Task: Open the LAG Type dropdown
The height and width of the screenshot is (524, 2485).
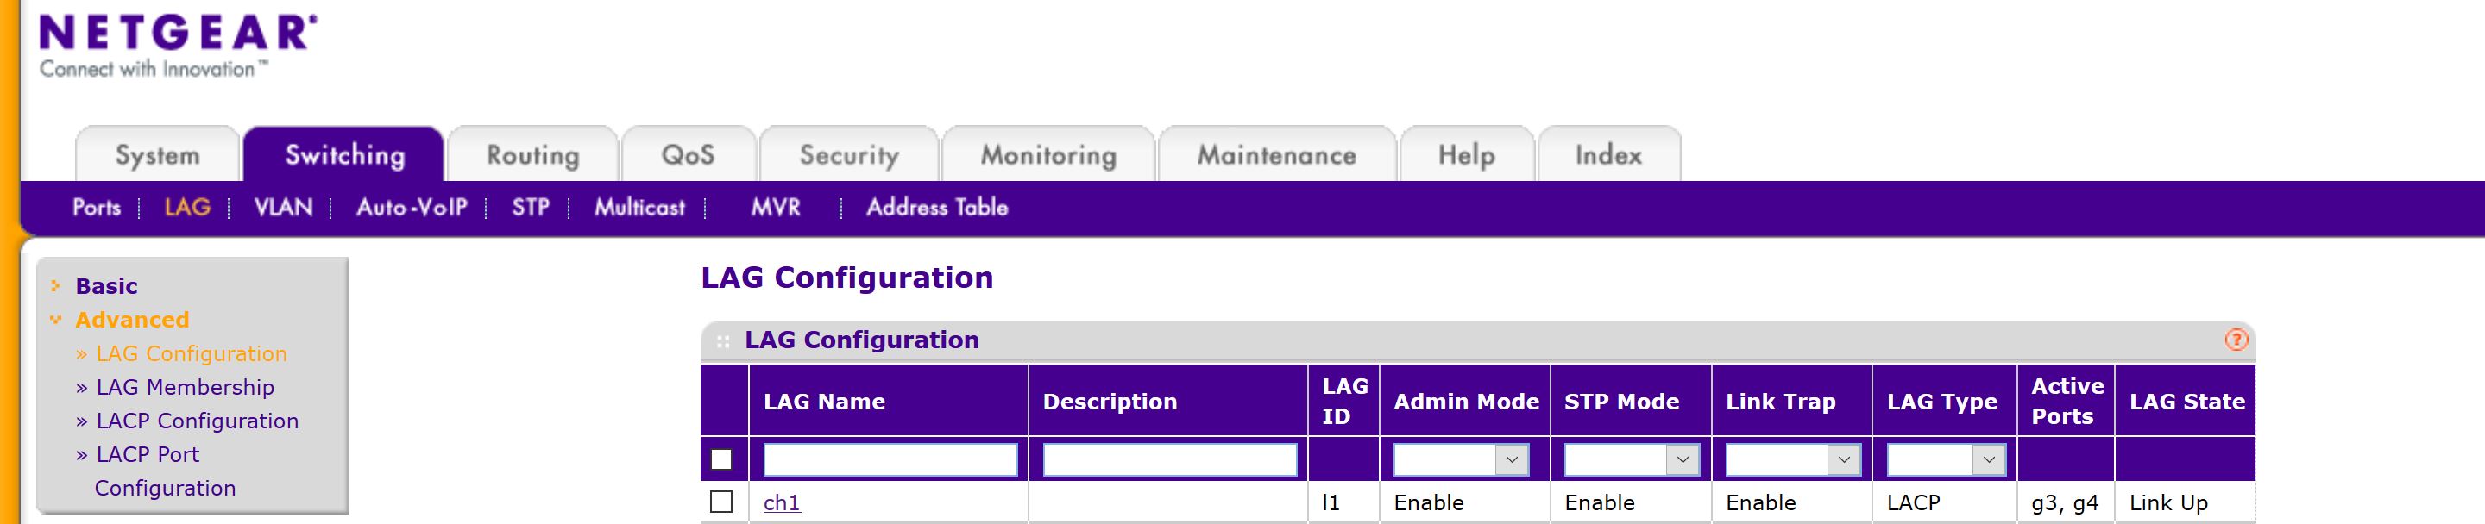Action: coord(1946,459)
